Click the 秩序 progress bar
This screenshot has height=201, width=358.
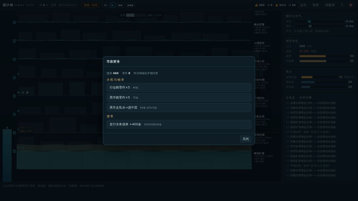point(324,56)
